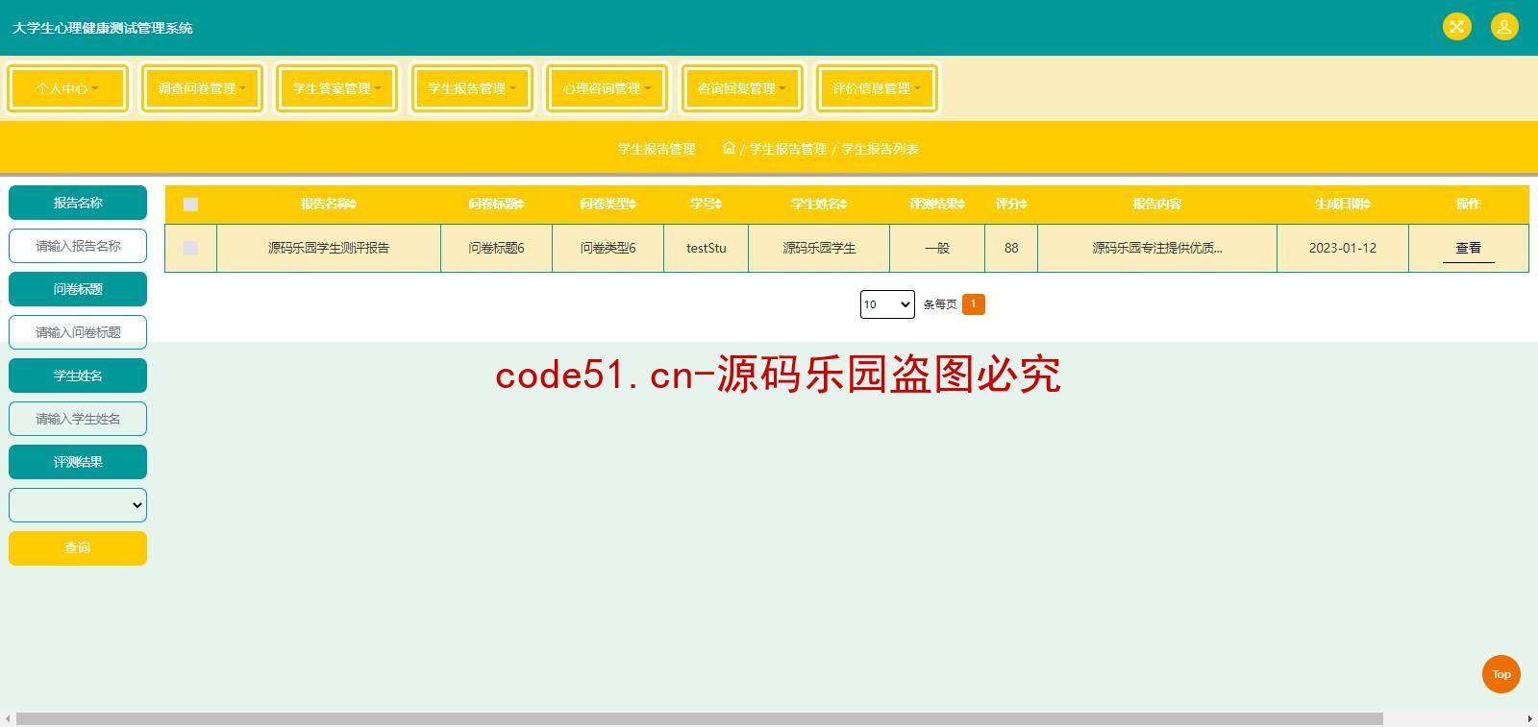Click the 操作 column header

pos(1468,204)
